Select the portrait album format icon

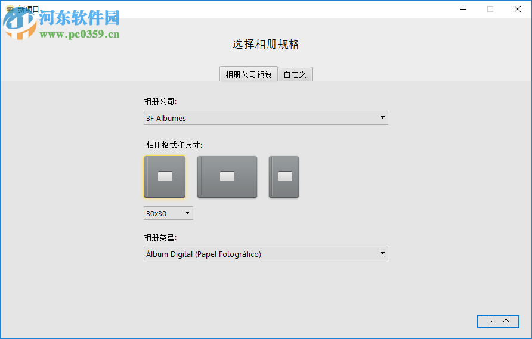[x=284, y=177]
